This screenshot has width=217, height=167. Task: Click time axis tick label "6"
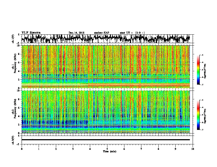[124, 149]
